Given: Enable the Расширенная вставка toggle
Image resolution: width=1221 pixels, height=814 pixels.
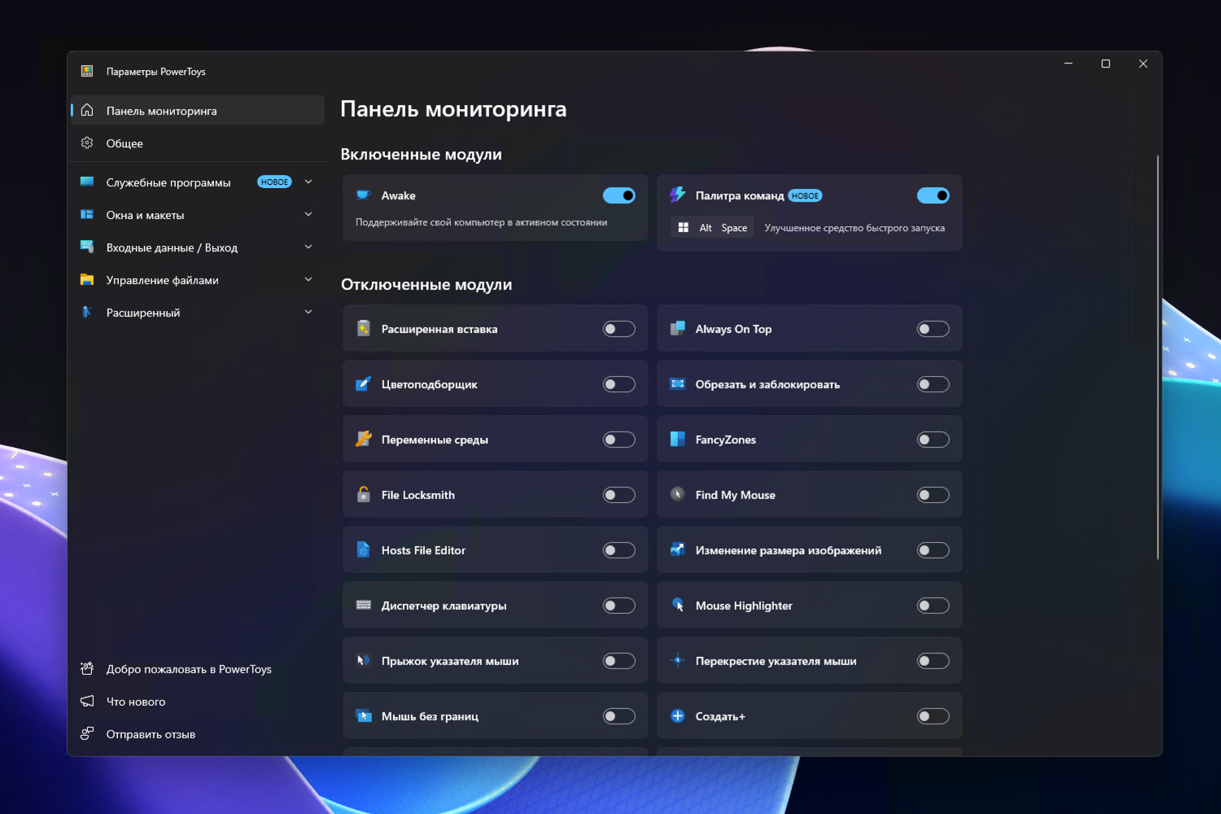Looking at the screenshot, I should tap(619, 329).
